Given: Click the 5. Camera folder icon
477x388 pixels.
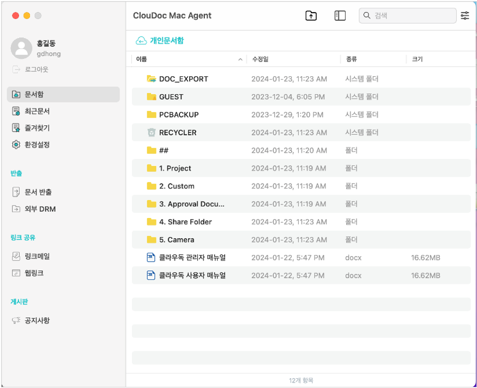Looking at the screenshot, I should tap(151, 240).
